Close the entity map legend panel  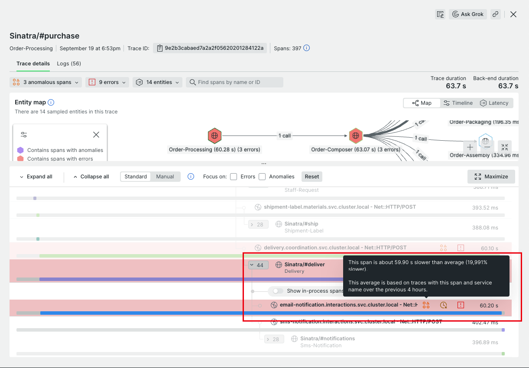point(96,135)
